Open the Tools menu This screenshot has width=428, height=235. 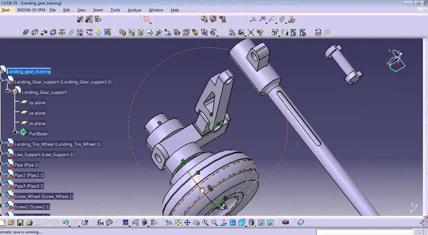[x=115, y=10]
